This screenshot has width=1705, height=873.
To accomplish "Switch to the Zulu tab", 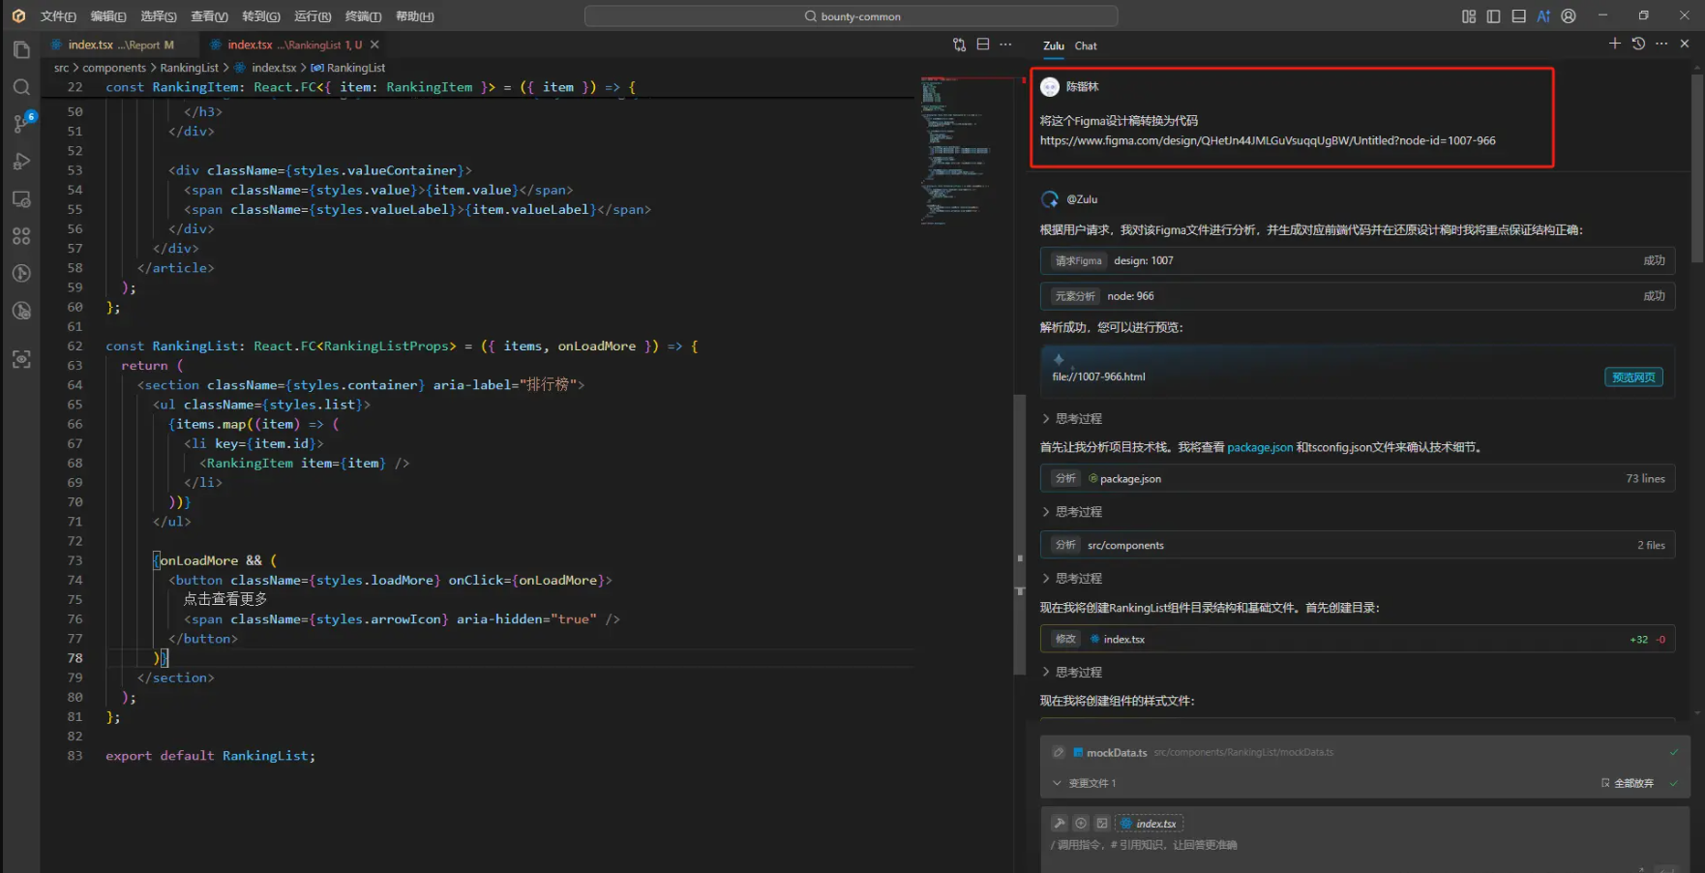I will [x=1054, y=45].
